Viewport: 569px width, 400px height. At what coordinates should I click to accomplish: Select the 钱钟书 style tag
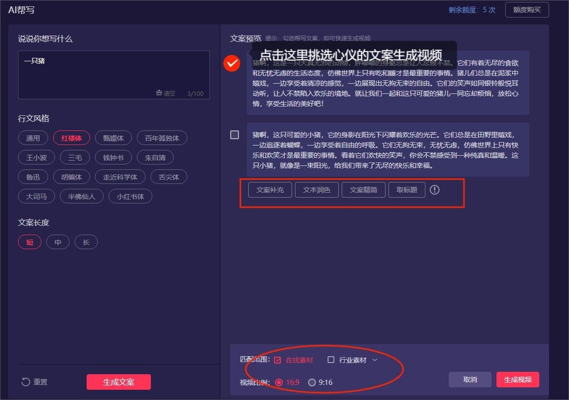click(113, 157)
